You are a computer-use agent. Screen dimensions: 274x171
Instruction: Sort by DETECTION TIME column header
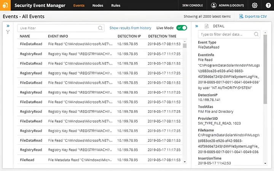[x=162, y=36]
